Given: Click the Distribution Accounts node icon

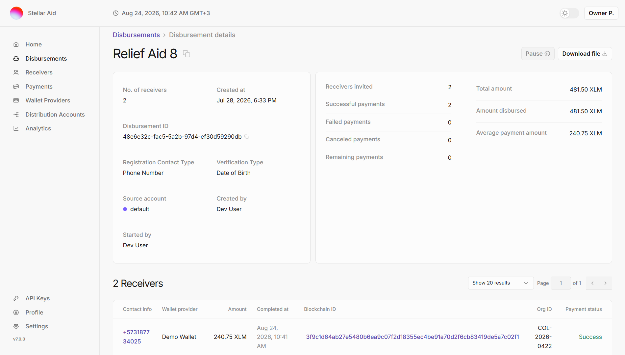Looking at the screenshot, I should [x=16, y=115].
